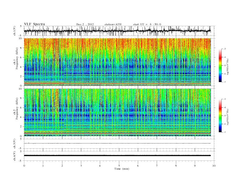Click the 'ch.4(V)' axis label
The image size is (241, 186).
(x=14, y=156)
